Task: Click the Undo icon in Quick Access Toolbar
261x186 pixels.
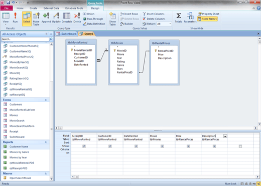Action: (14, 2)
